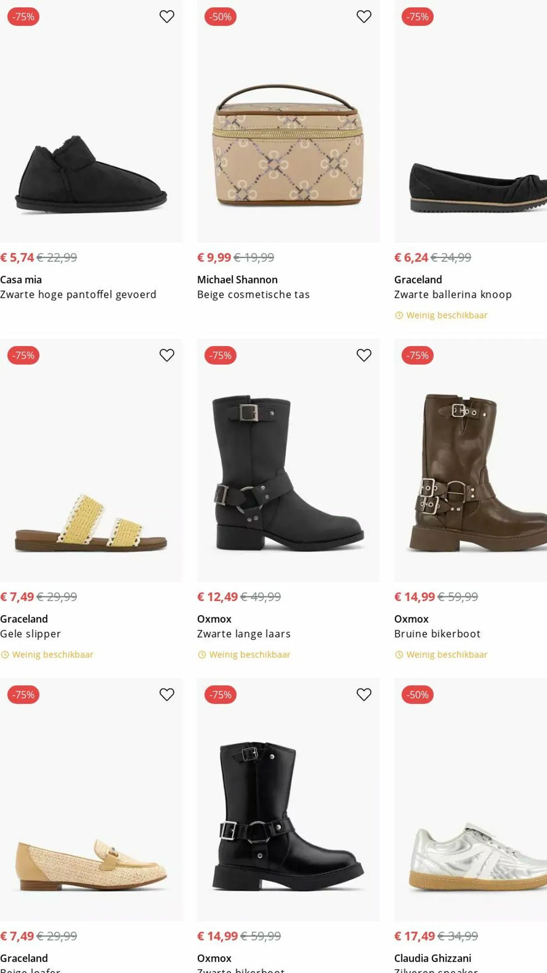Screen dimensions: 547x973
Task: Click -75% badge on black slipper
Action: pyautogui.click(x=24, y=17)
